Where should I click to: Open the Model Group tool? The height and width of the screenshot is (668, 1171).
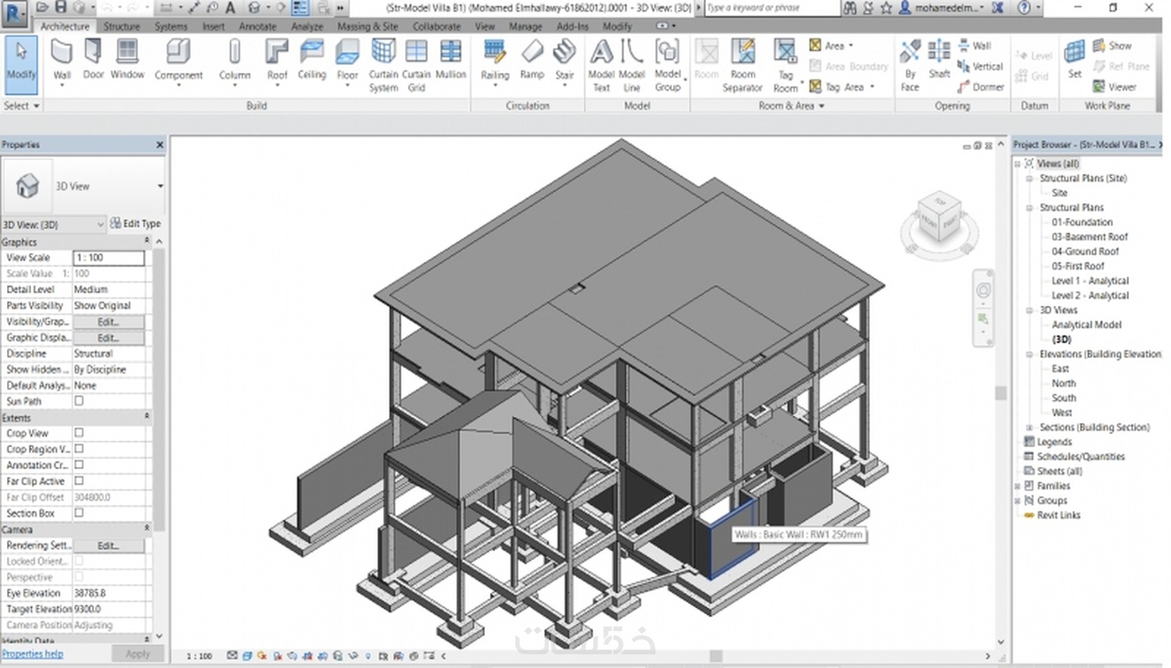click(667, 65)
